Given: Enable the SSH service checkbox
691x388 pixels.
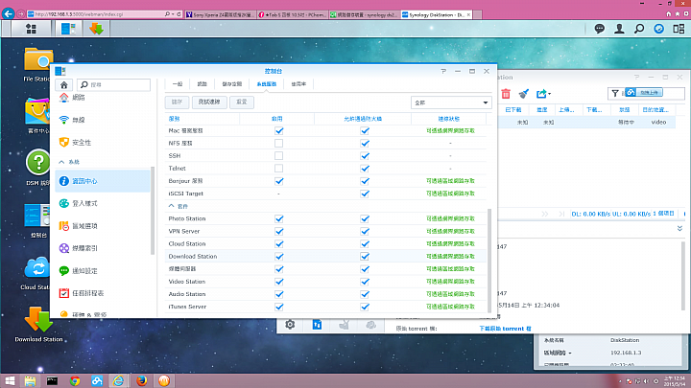Looking at the screenshot, I should [278, 156].
